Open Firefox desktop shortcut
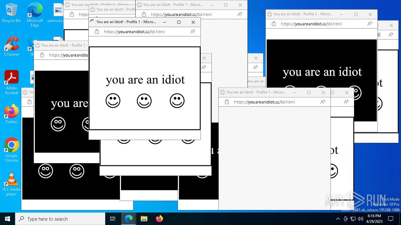This screenshot has width=401, height=225. tap(12, 114)
